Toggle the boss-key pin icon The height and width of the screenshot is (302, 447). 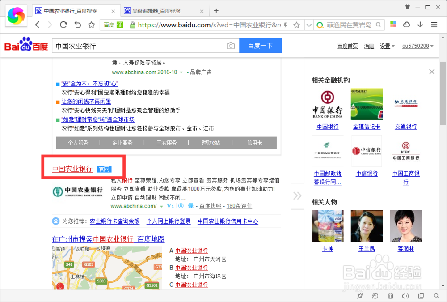(360, 296)
